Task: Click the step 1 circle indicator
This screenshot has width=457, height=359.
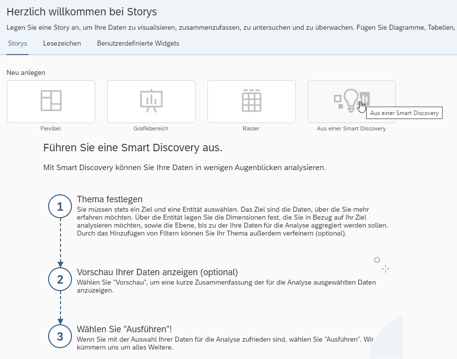Action: 60,206
